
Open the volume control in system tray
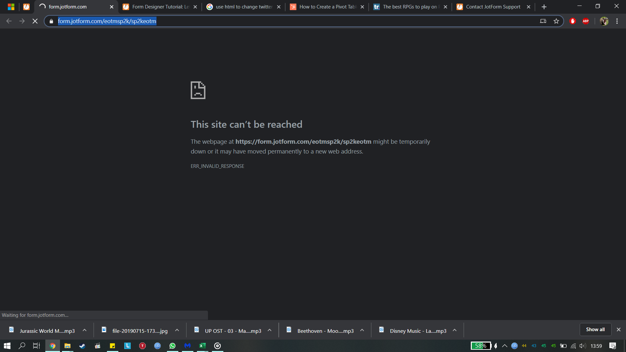click(x=583, y=346)
